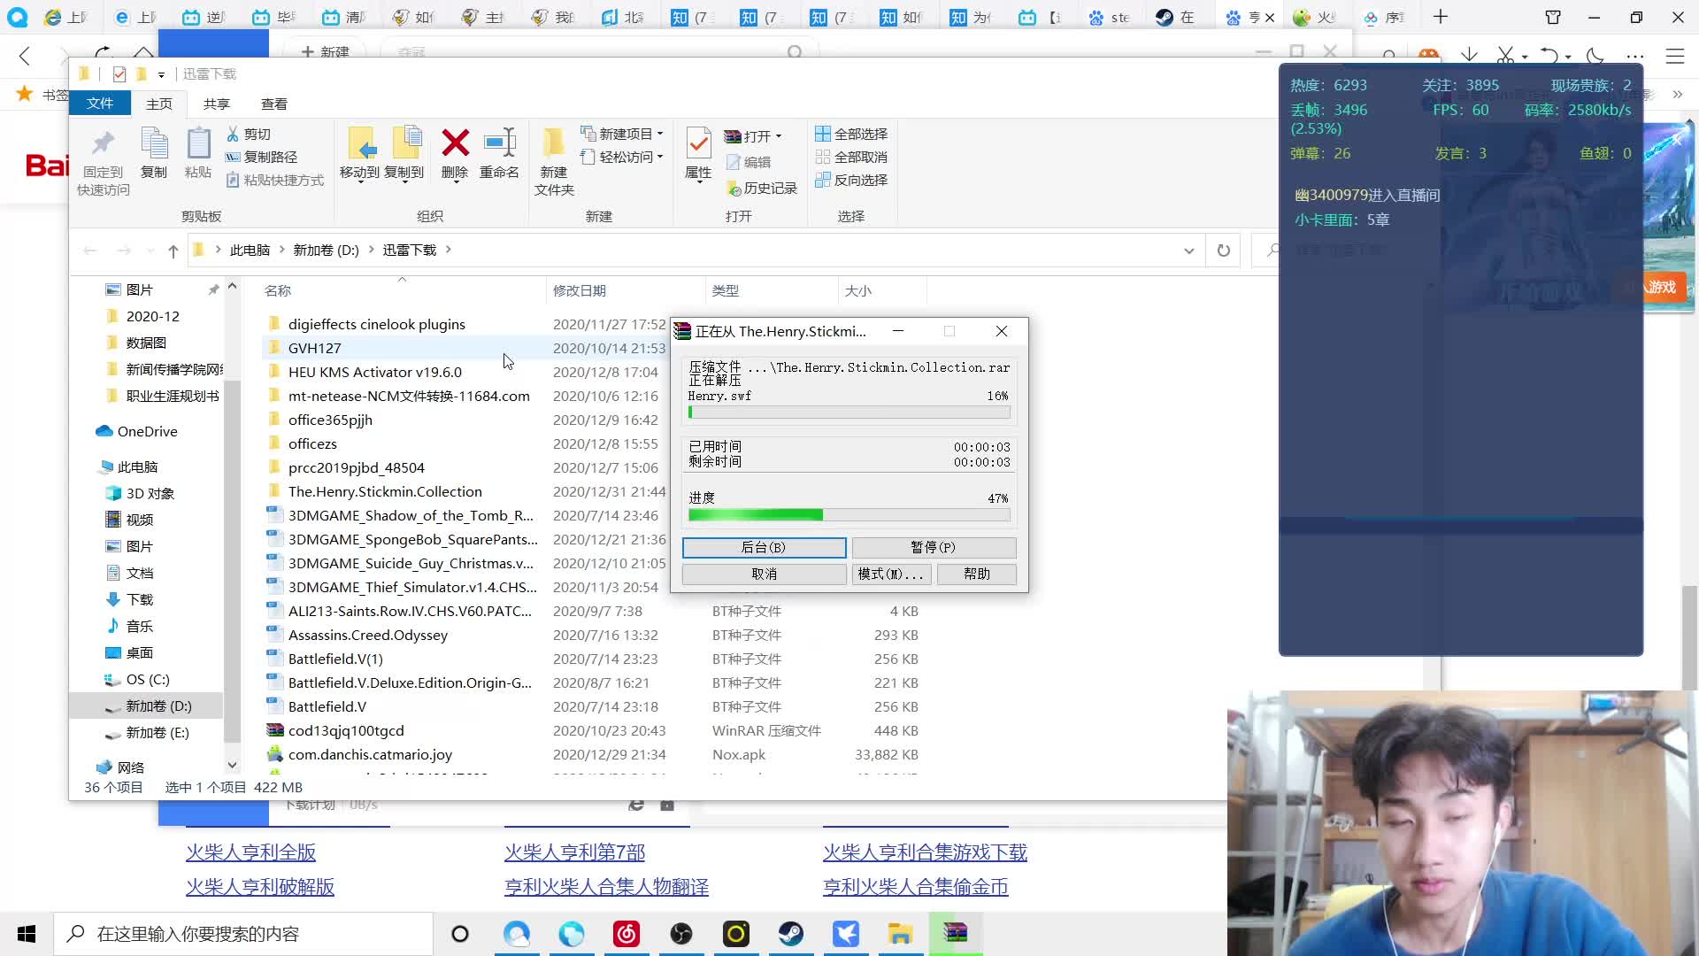Expand the Open button dropdown
The height and width of the screenshot is (956, 1699).
click(x=779, y=136)
